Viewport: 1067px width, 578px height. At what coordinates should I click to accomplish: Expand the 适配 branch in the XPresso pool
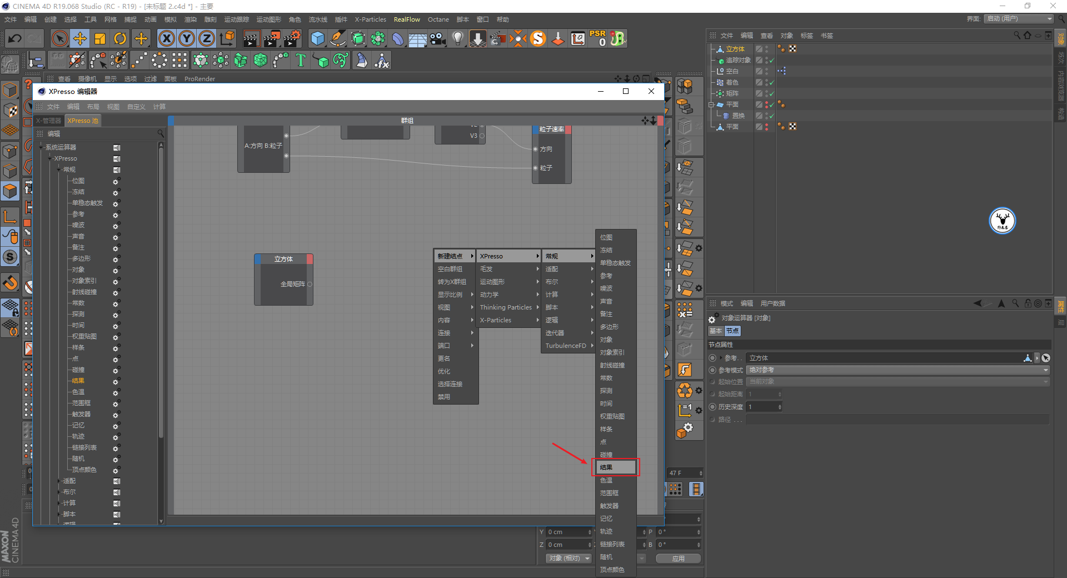(59, 481)
